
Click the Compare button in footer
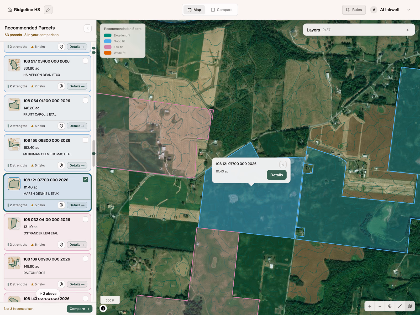pos(80,309)
